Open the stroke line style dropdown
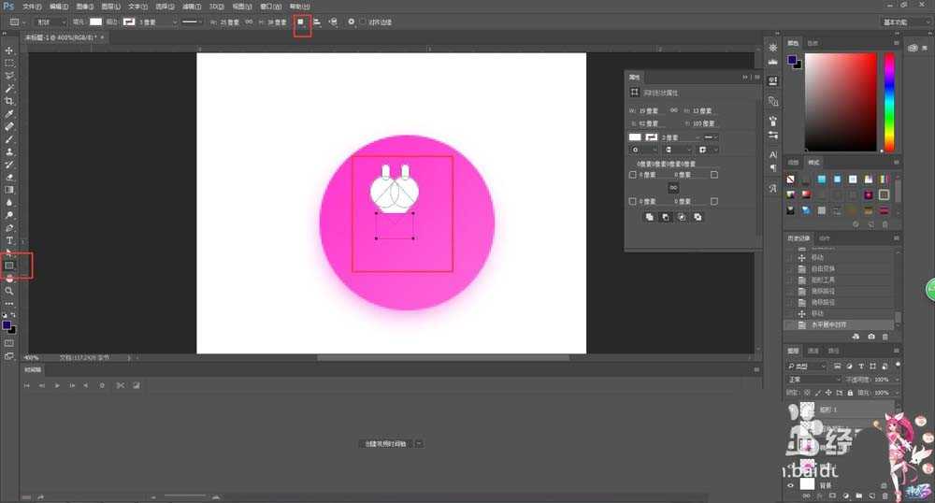This screenshot has width=935, height=503. pyautogui.click(x=194, y=22)
